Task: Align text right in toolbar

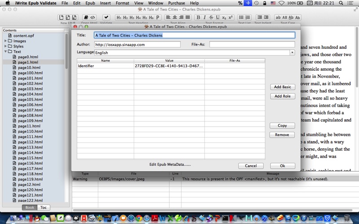Action: click(x=181, y=17)
